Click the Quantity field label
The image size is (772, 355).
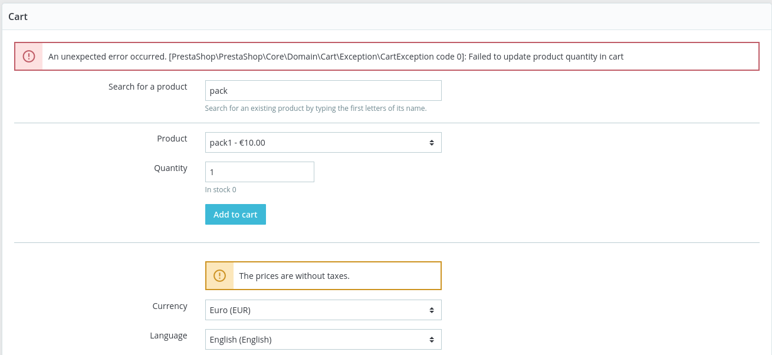coord(171,167)
